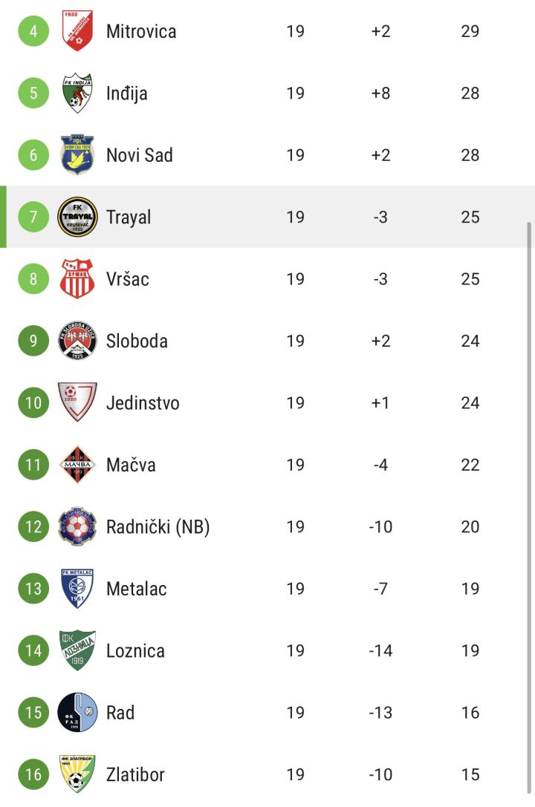Select the Rad club logo
535x807 pixels.
(x=77, y=713)
